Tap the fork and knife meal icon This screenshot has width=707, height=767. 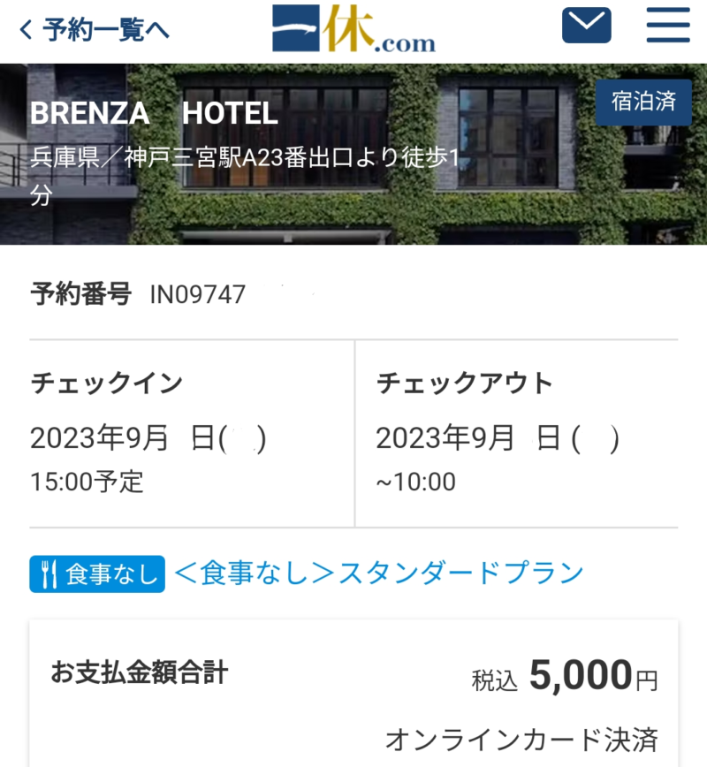pos(47,573)
